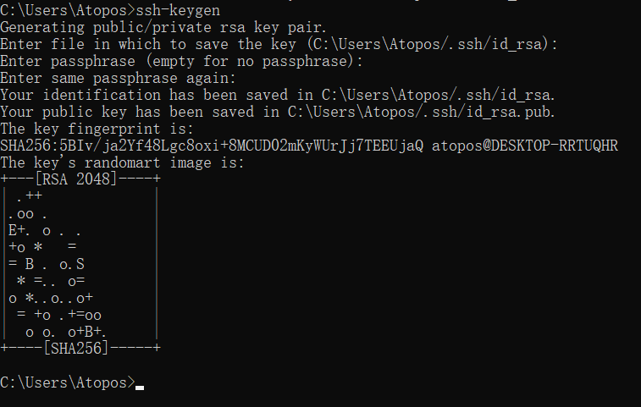Click the "Your identification has been saved" line
This screenshot has height=407, width=641.
(140, 95)
